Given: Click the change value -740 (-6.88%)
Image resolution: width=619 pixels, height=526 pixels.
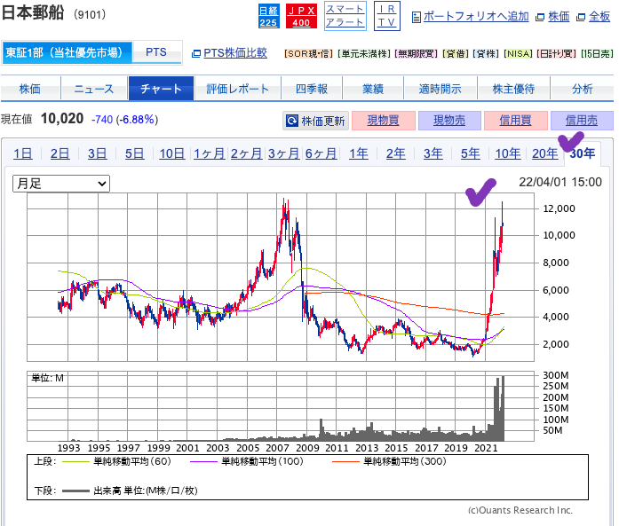Looking at the screenshot, I should click(x=124, y=120).
